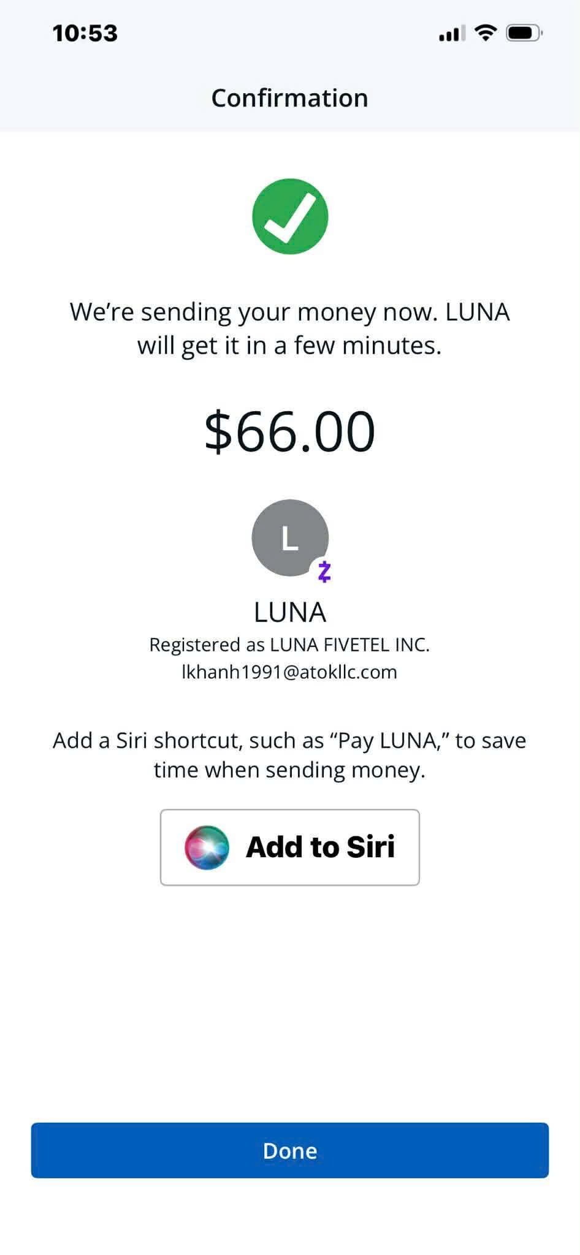Tap the Wi-Fi status icon
Image resolution: width=580 pixels, height=1255 pixels.
tap(486, 32)
